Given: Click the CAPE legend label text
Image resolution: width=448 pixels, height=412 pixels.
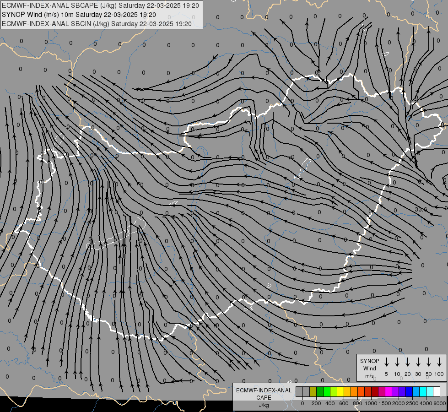Looking at the screenshot, I should 264,397.
